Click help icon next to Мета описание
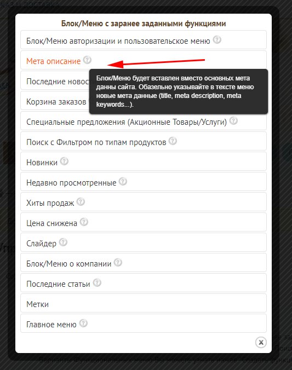The height and width of the screenshot is (370, 292). pyautogui.click(x=87, y=60)
